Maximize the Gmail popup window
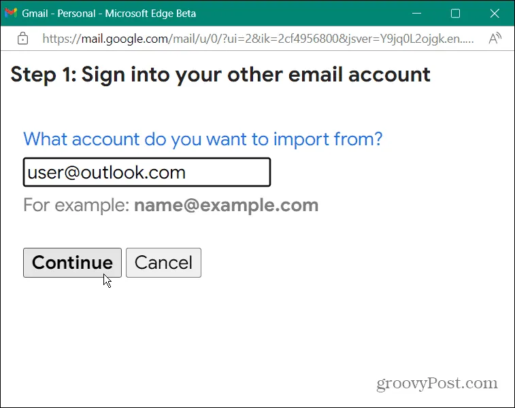Image resolution: width=515 pixels, height=408 pixels. tap(455, 13)
